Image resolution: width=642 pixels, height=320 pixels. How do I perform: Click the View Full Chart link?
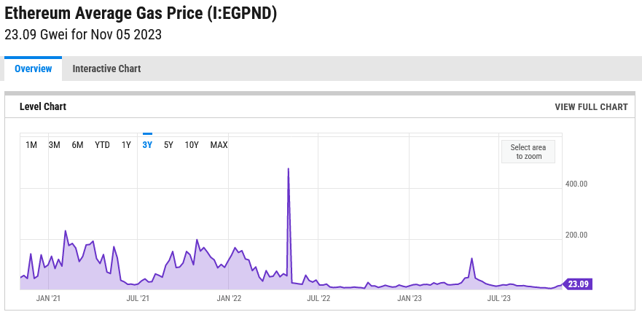[x=591, y=107]
